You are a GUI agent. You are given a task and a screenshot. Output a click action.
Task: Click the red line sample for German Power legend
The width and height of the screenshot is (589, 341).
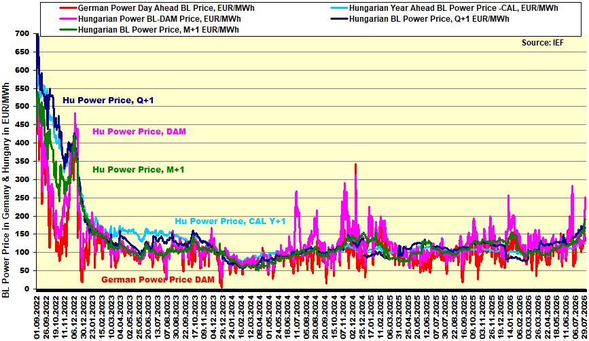[x=68, y=8]
